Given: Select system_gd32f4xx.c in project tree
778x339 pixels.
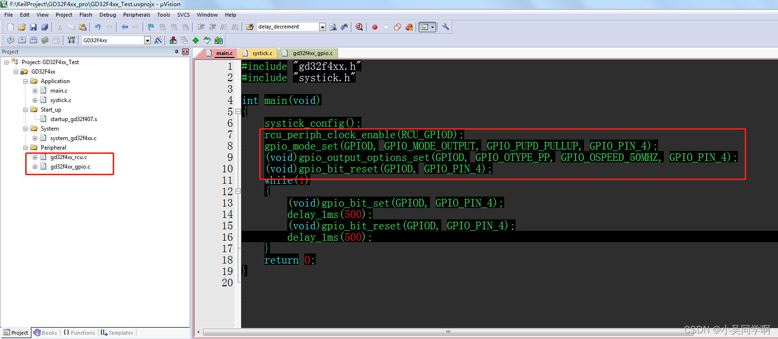Looking at the screenshot, I should (73, 138).
